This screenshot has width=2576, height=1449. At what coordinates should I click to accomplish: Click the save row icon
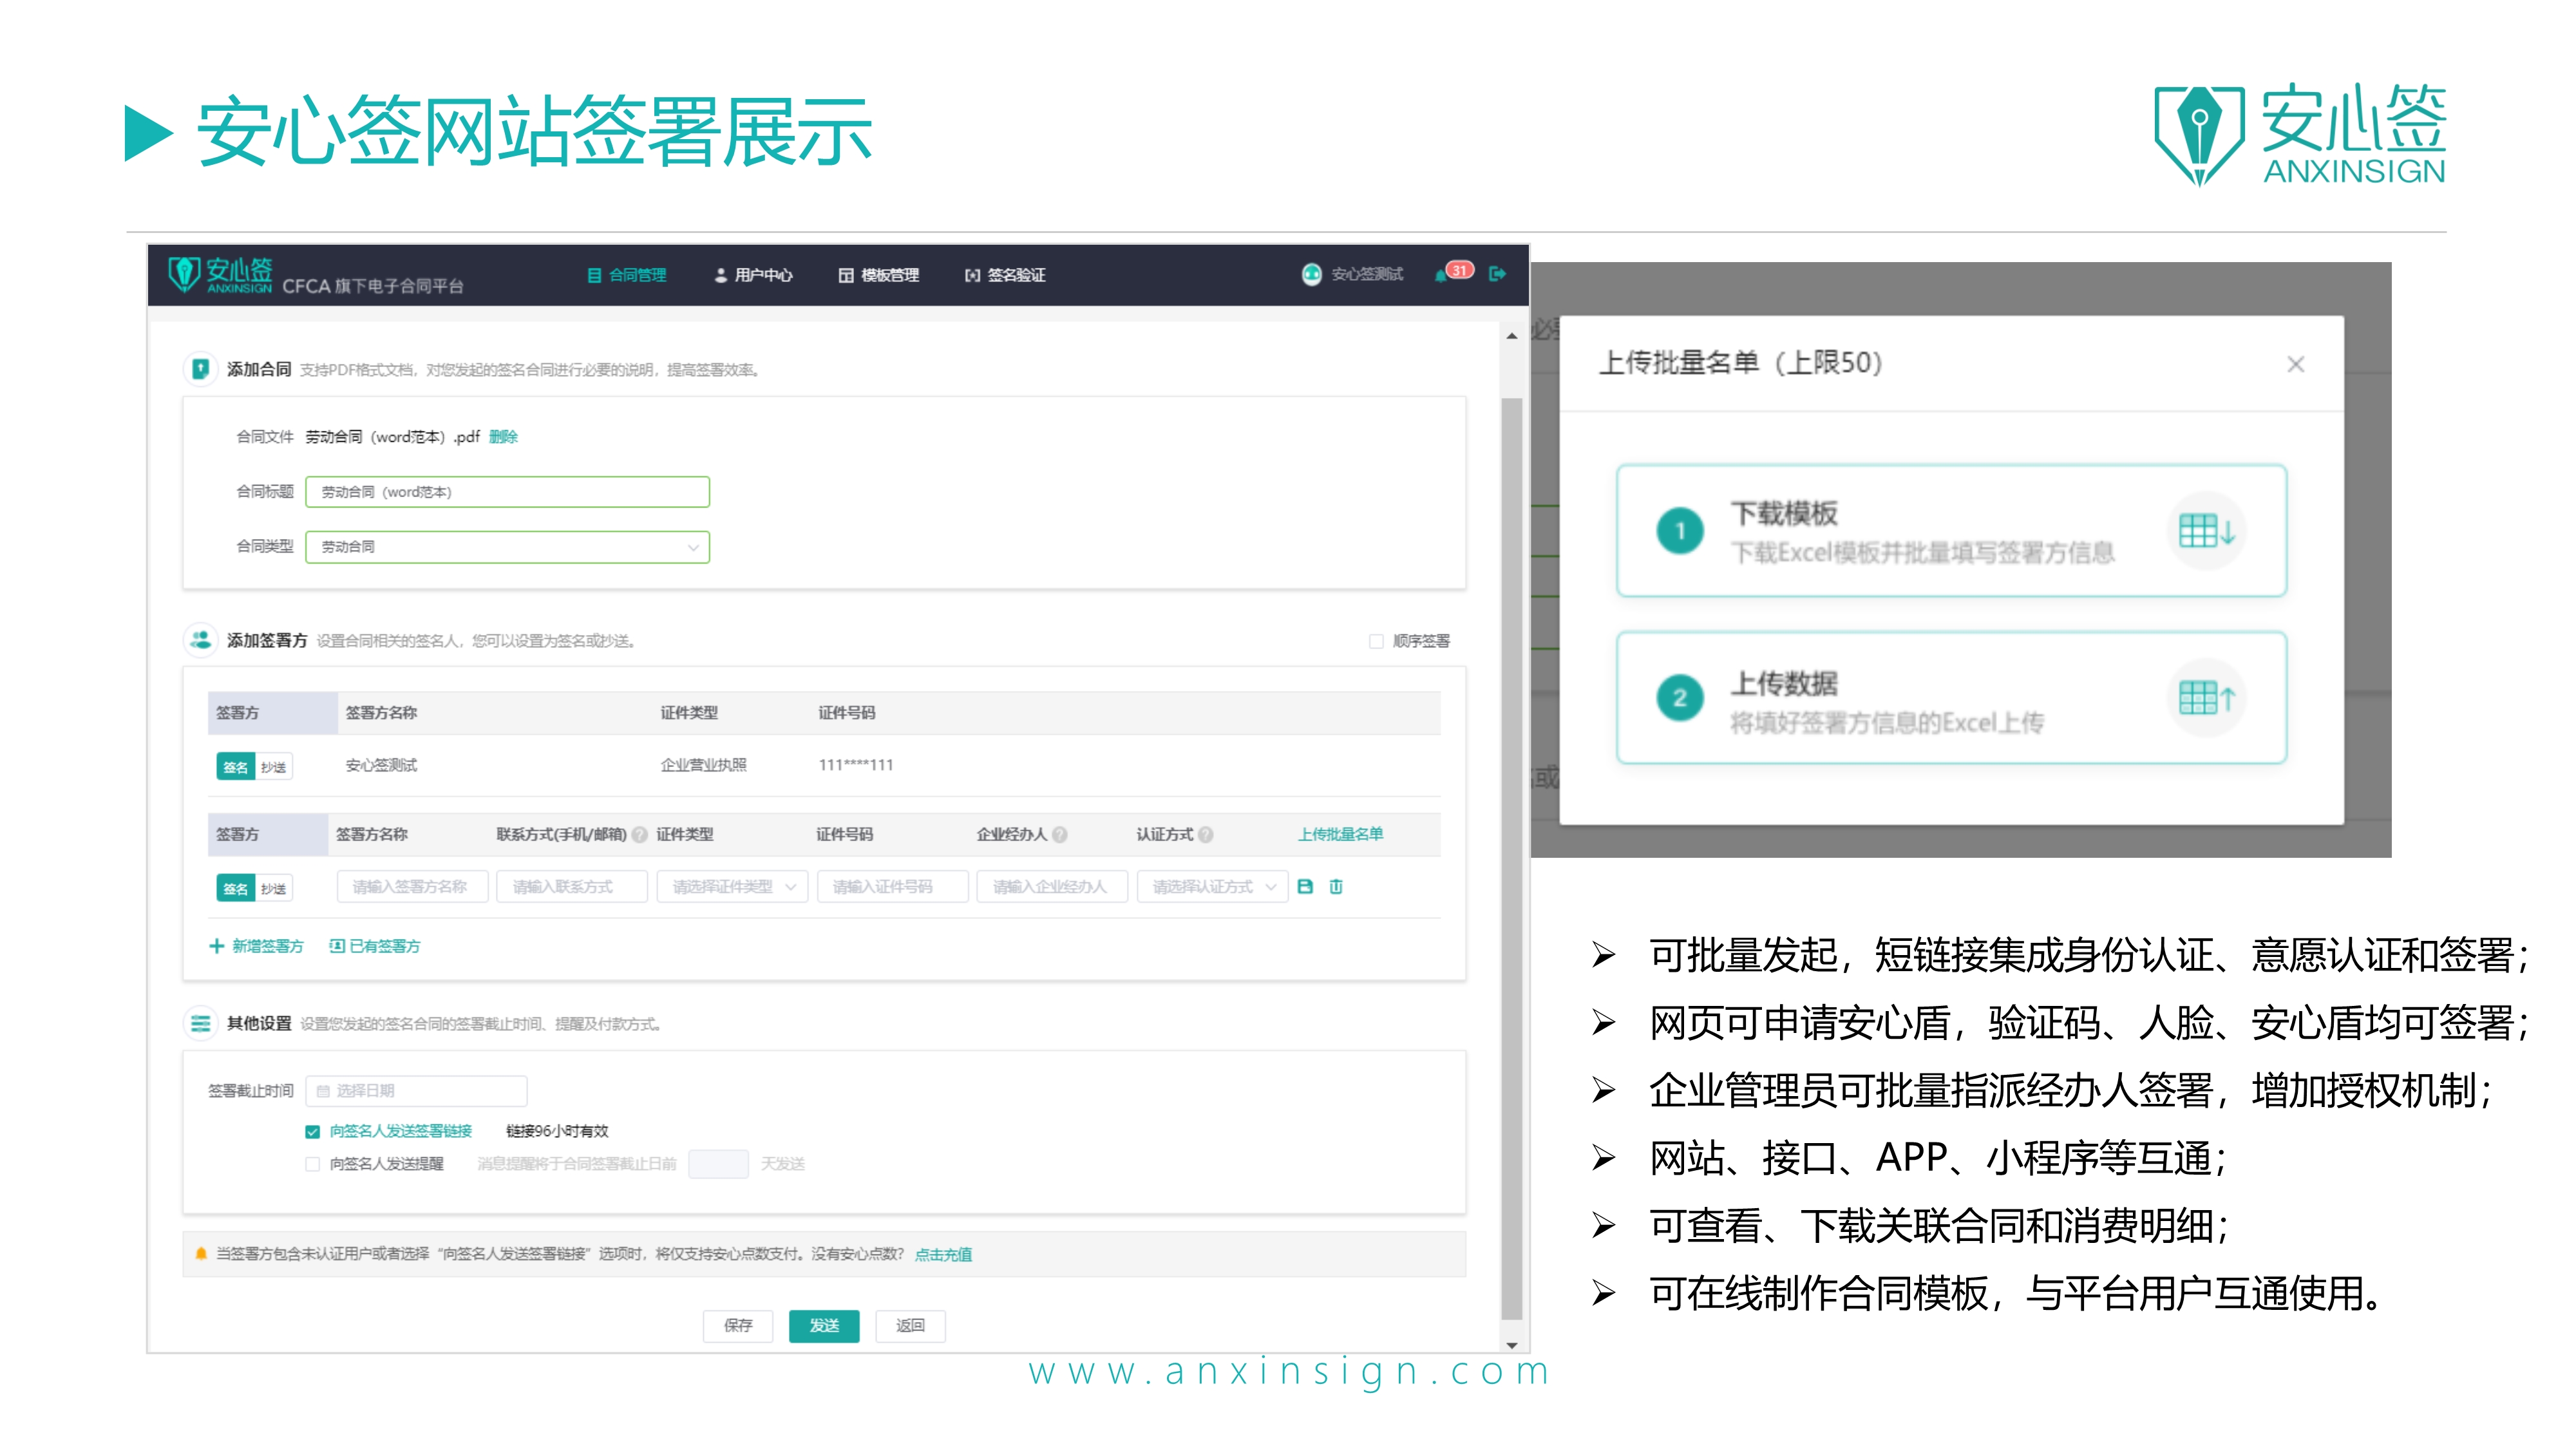point(1305,886)
